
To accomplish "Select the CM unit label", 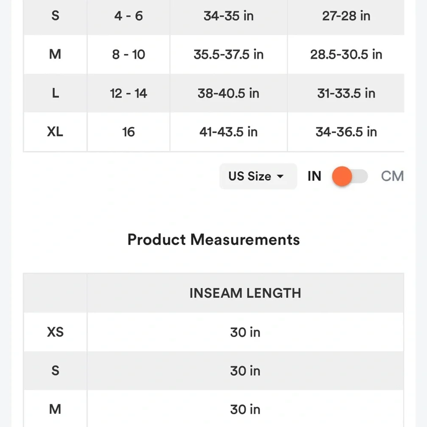I will click(x=392, y=176).
